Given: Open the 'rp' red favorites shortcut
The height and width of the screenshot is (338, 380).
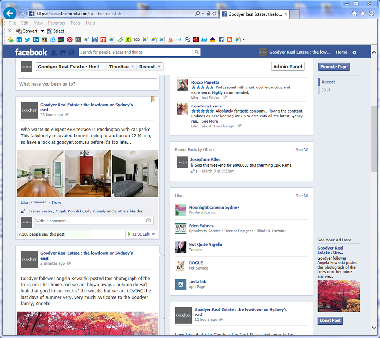Looking at the screenshot, I should [103, 40].
